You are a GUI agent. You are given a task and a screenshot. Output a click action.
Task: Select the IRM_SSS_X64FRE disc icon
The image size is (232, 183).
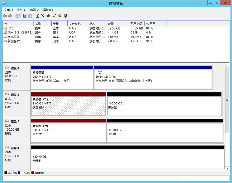coord(5,33)
